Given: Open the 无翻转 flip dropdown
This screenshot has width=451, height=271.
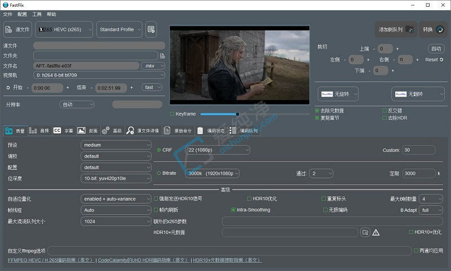Looking at the screenshot, I should coord(418,94).
